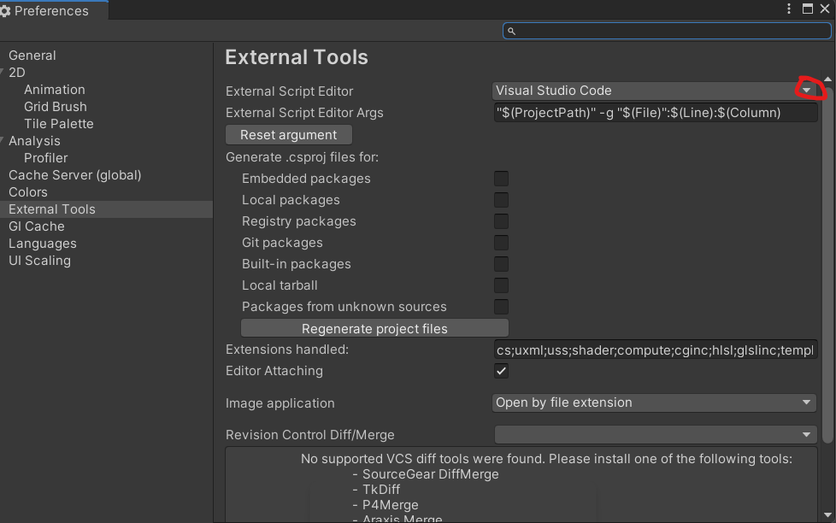836x523 pixels.
Task: Open Revision Control Diff/Merge dropdown
Action: tap(656, 434)
